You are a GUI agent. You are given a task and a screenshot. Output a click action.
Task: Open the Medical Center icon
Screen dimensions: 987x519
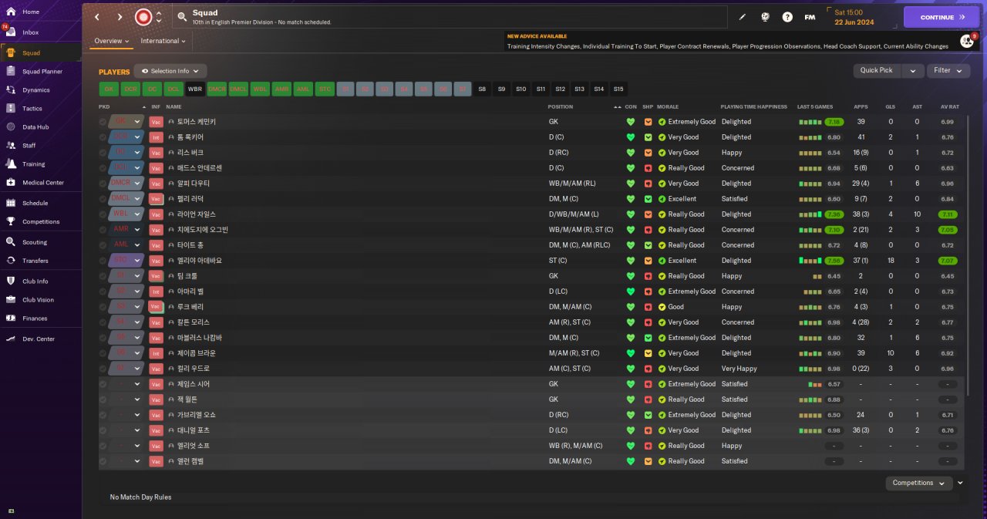click(11, 182)
